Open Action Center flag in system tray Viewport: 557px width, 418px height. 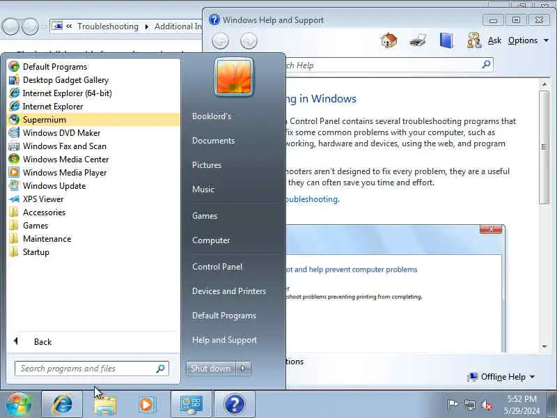[452, 405]
